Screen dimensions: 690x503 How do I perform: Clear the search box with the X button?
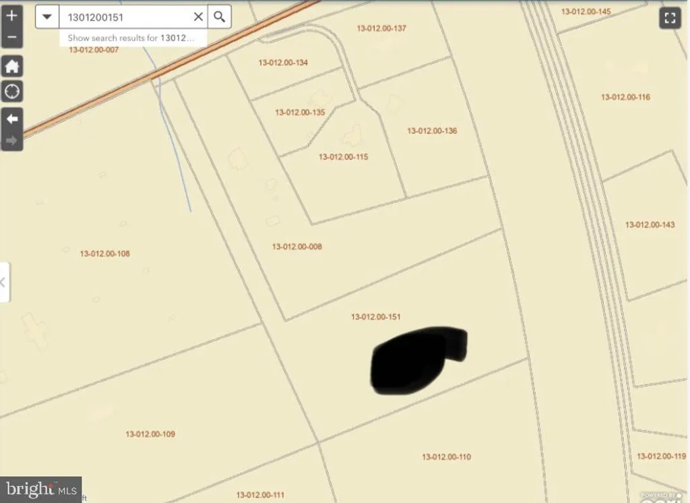(x=197, y=16)
